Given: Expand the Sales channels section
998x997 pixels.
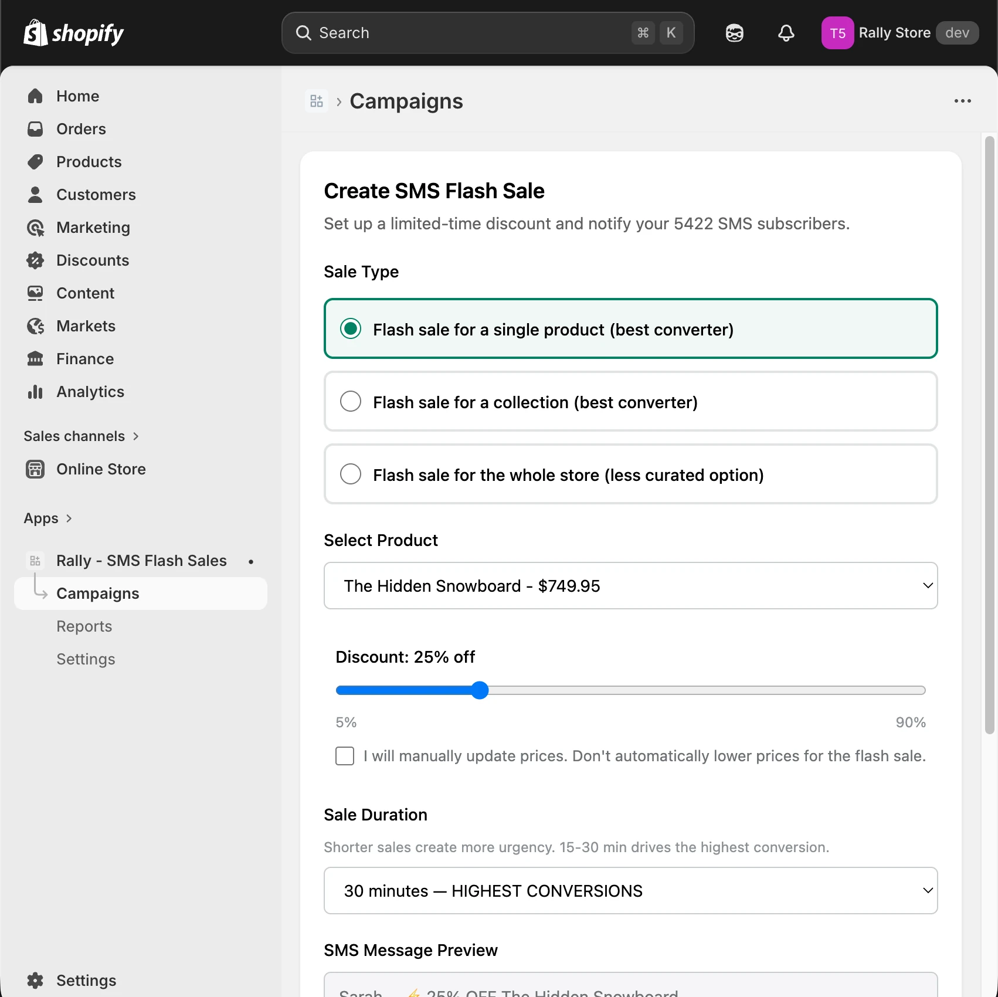Looking at the screenshot, I should click(x=82, y=436).
